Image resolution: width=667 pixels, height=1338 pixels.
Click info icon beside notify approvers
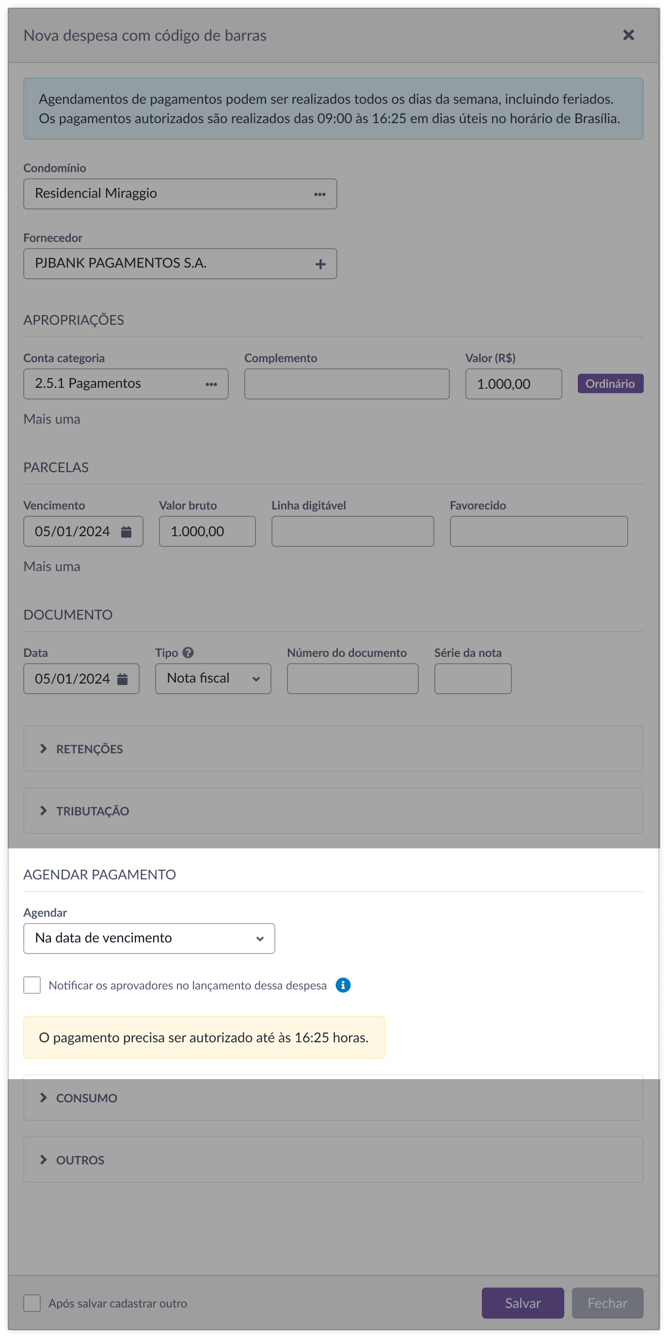pyautogui.click(x=343, y=985)
